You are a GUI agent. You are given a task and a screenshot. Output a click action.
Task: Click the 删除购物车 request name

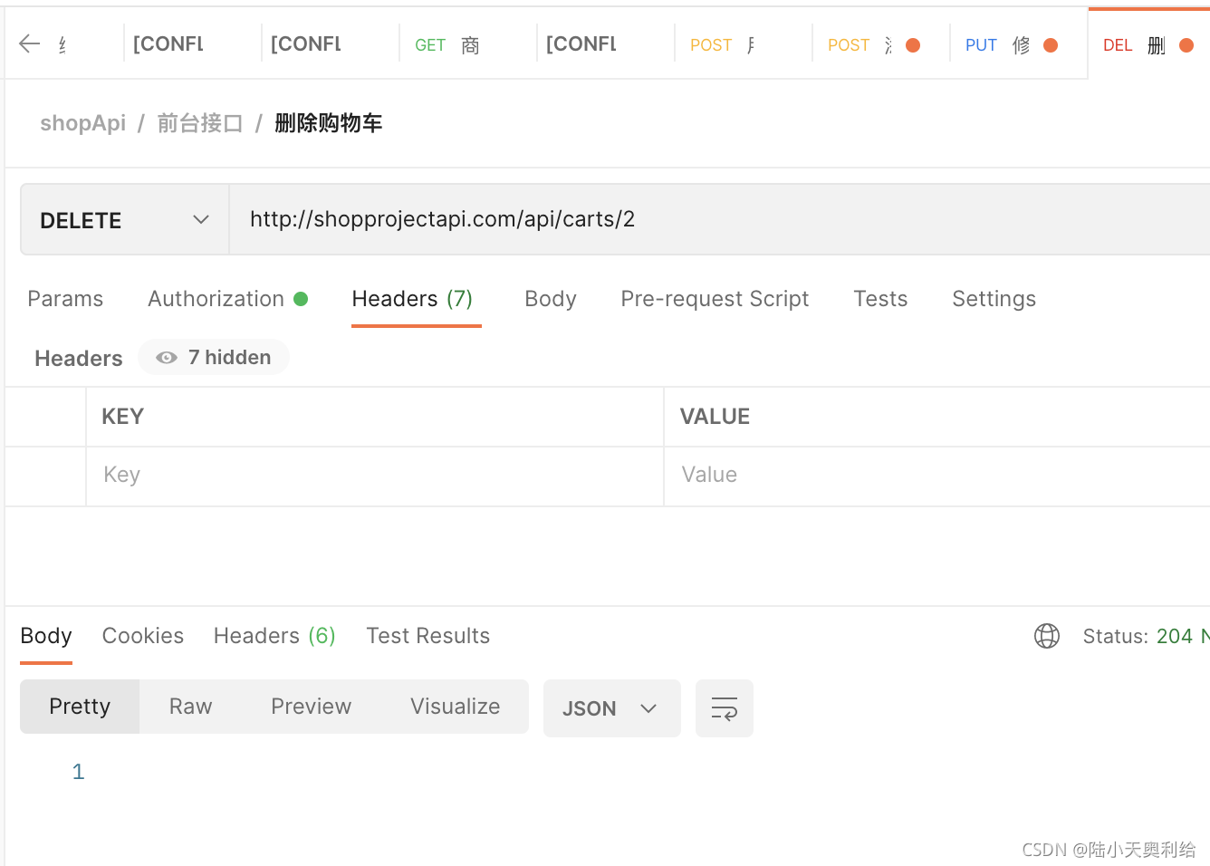(329, 123)
